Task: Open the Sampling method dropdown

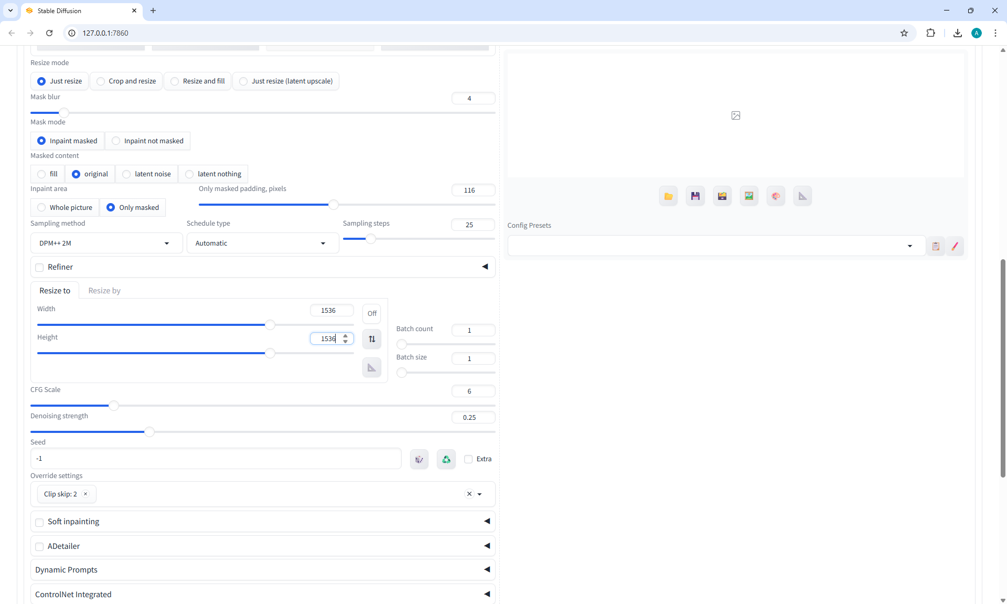Action: tap(106, 243)
